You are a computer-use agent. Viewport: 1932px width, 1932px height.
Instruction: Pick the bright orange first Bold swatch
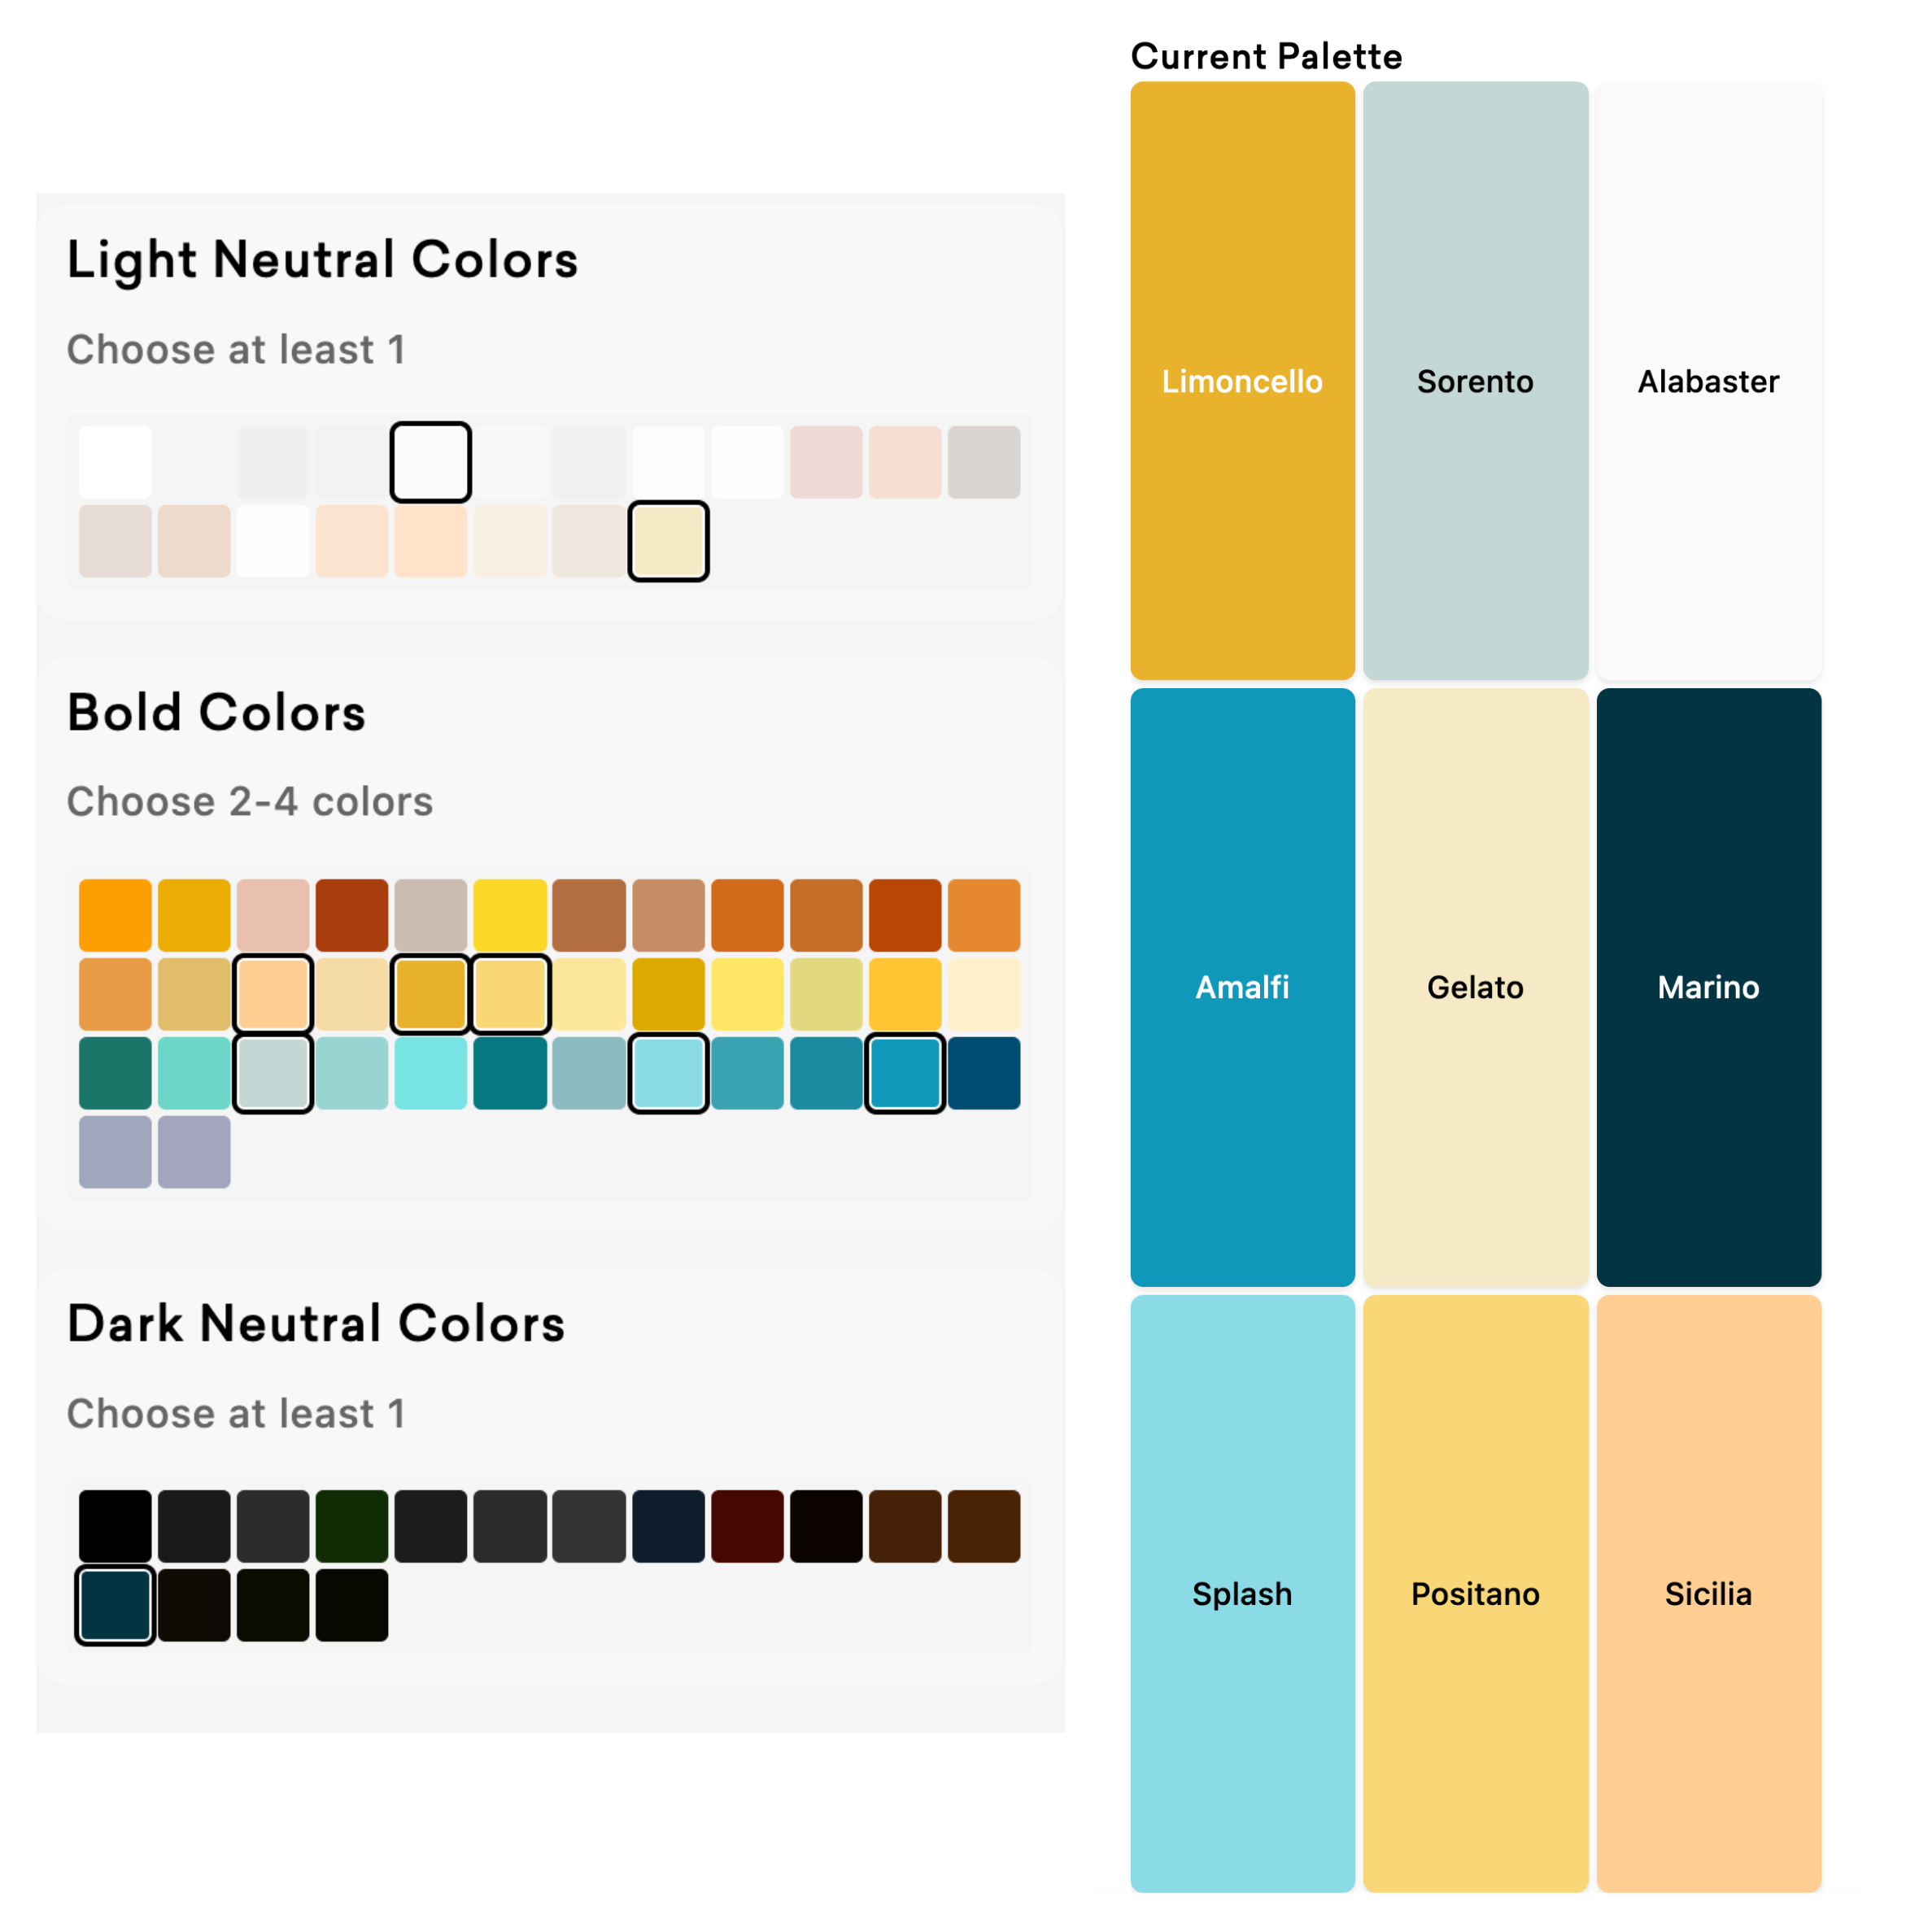click(x=115, y=914)
